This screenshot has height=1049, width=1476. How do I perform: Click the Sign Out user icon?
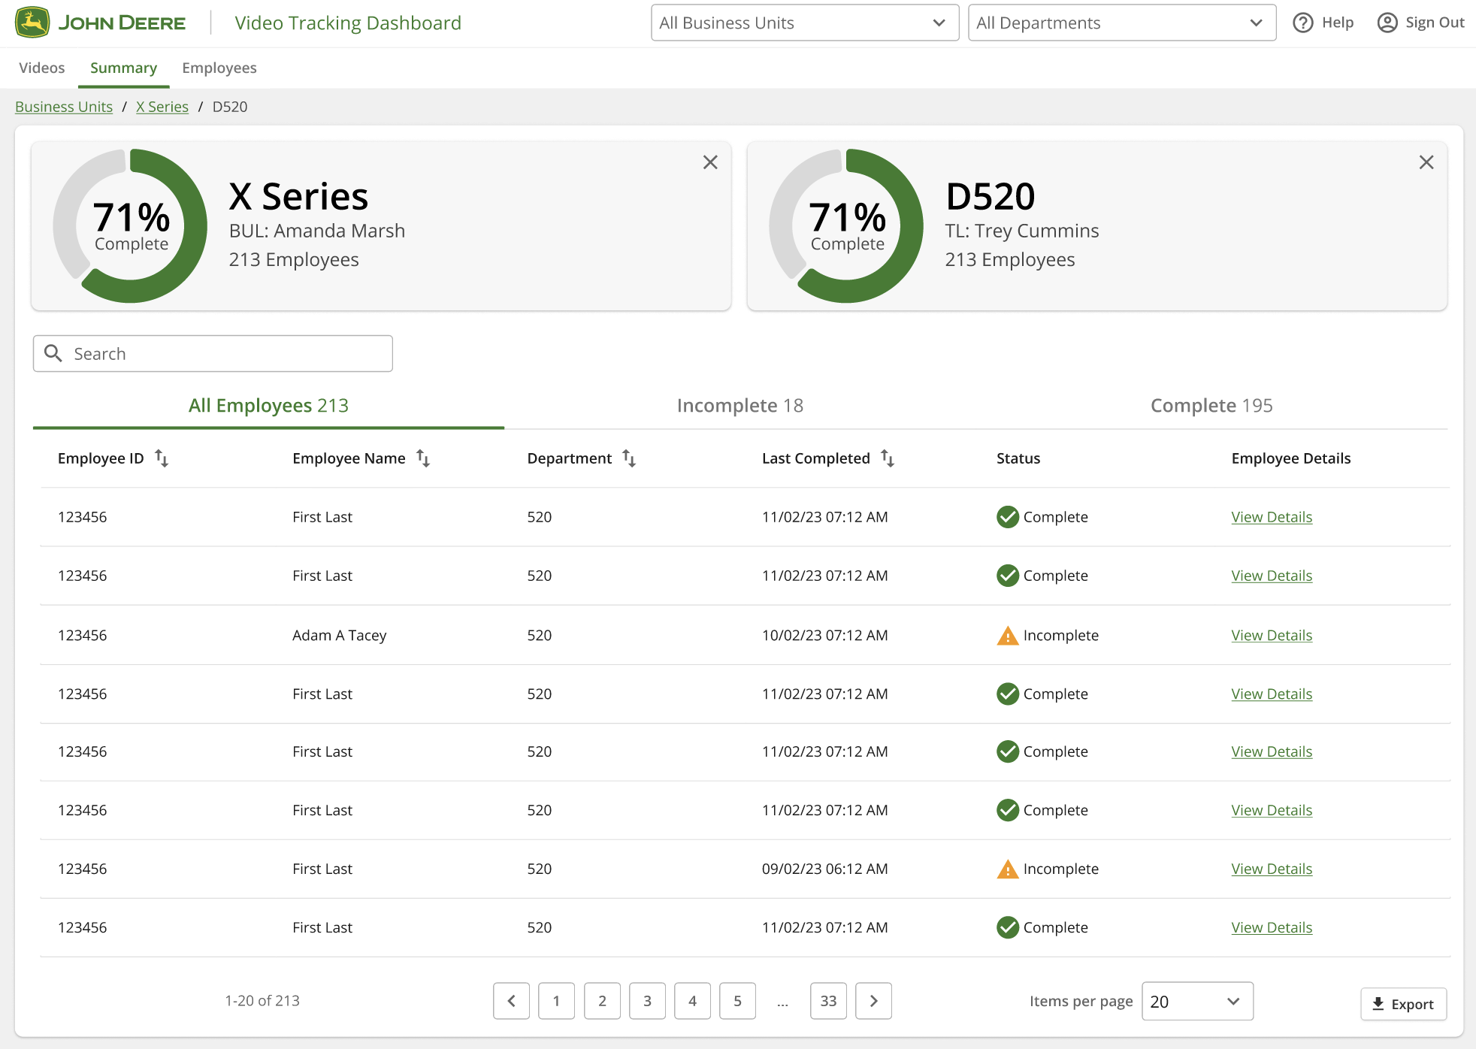click(x=1387, y=23)
